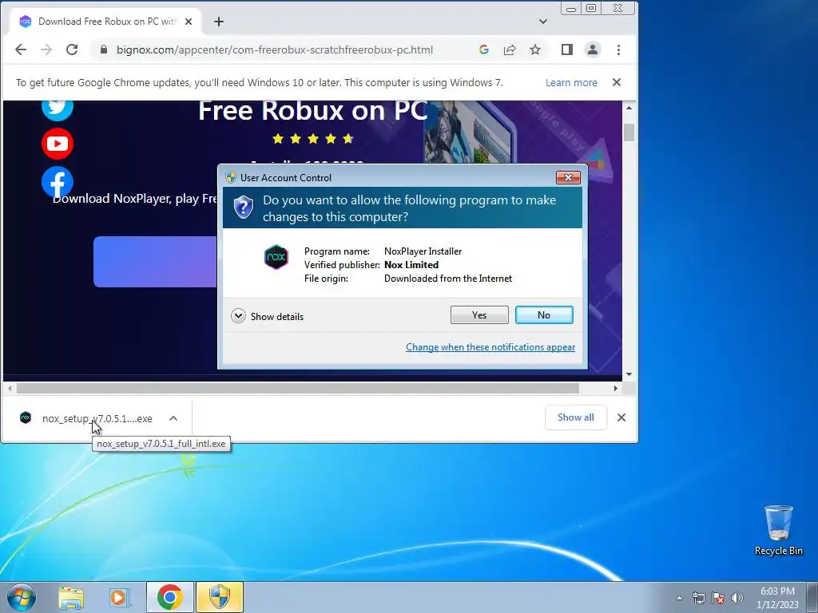Open Chrome profile avatar
Image resolution: width=818 pixels, height=613 pixels.
[x=593, y=49]
